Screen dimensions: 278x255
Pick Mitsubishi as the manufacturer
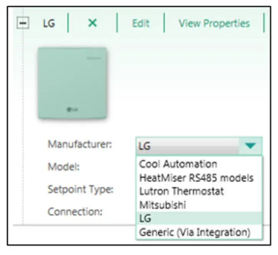[x=199, y=205]
